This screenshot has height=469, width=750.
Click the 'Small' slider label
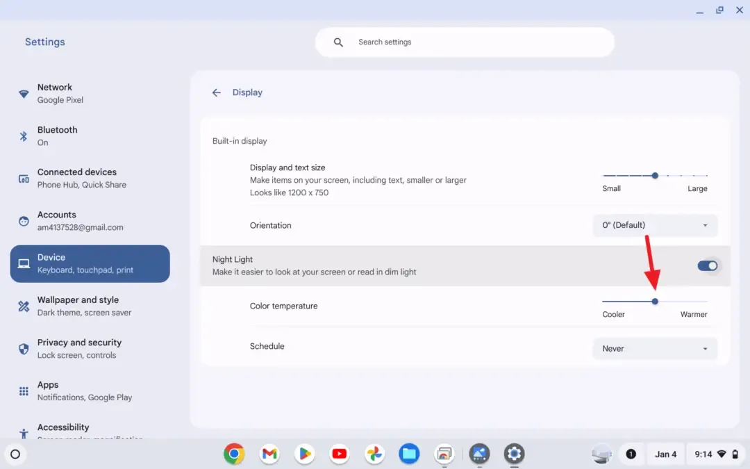[611, 188]
